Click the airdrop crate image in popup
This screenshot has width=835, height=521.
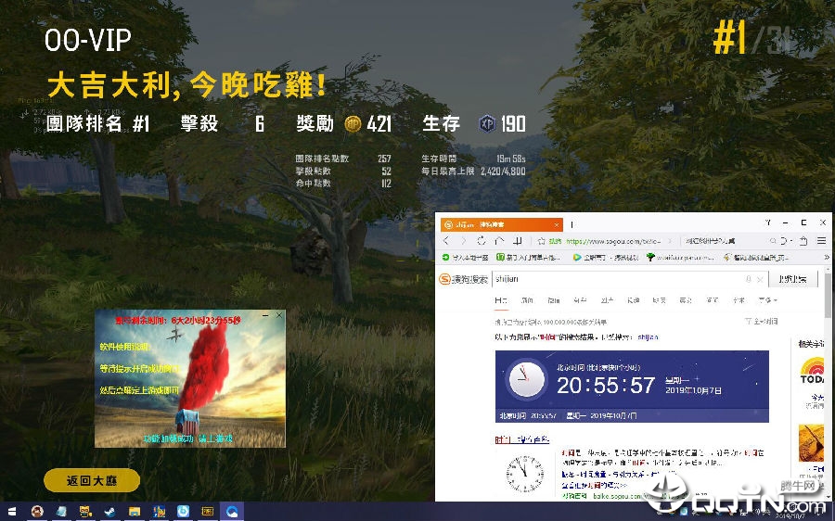186,421
